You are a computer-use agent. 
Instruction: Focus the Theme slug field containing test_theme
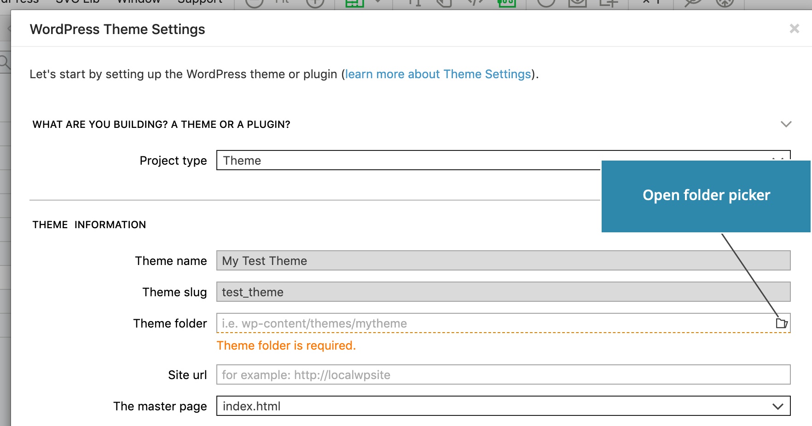503,292
